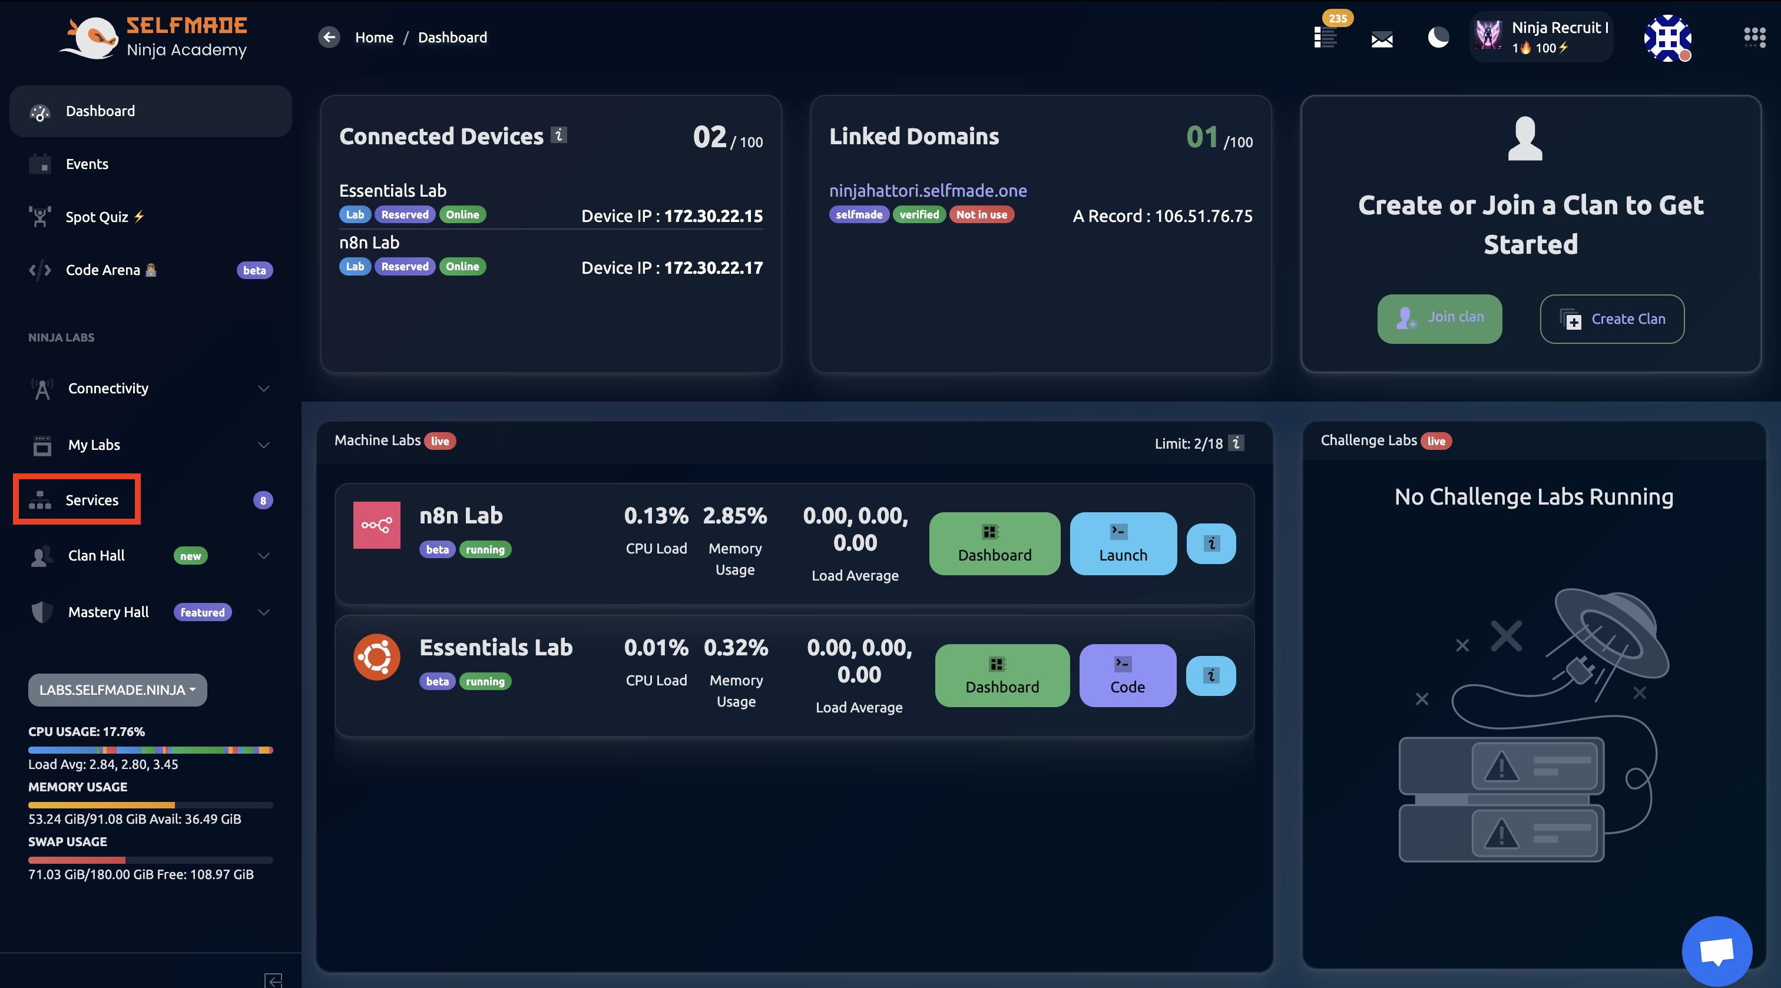The width and height of the screenshot is (1781, 988).
Task: Open the mail envelope icon
Action: pyautogui.click(x=1381, y=39)
